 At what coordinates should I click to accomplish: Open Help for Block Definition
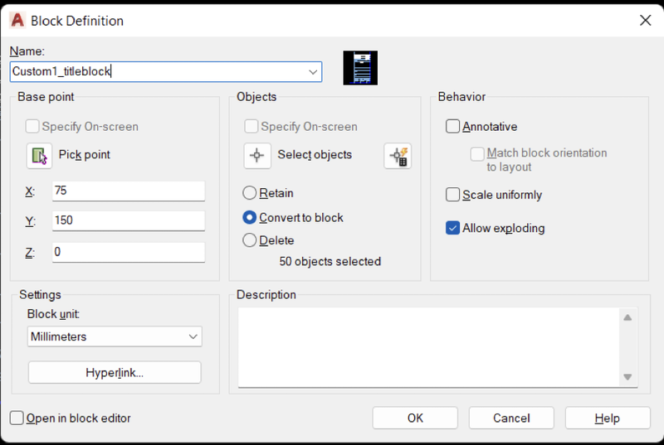(608, 418)
